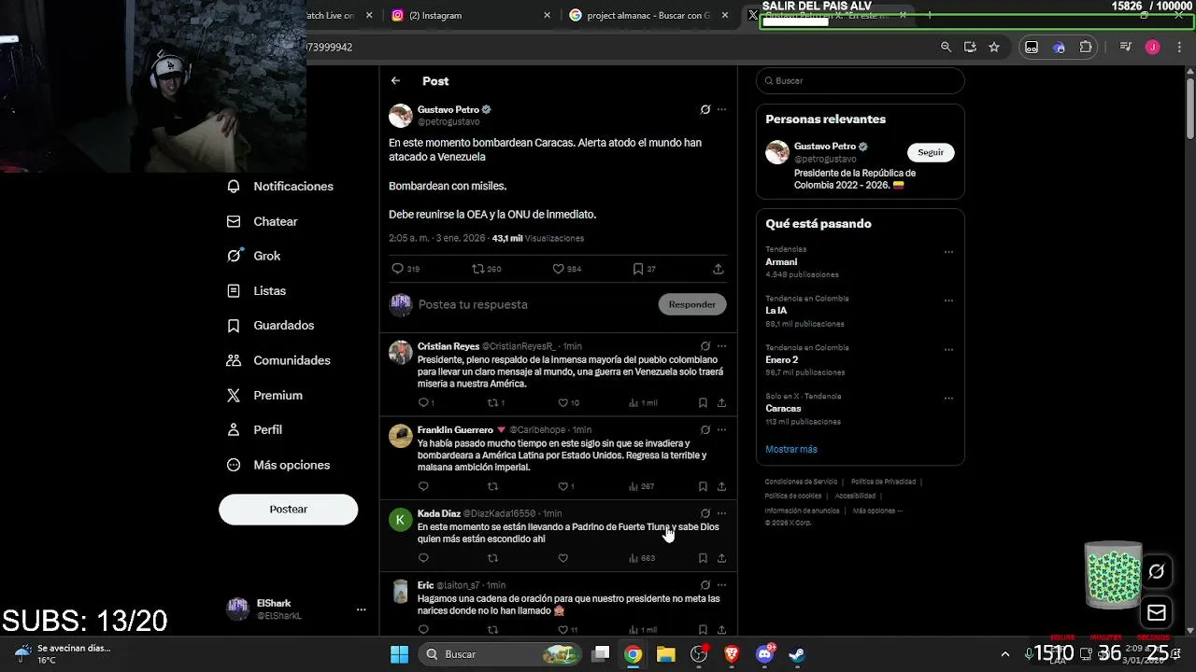Open Chatear in the sidebar
The image size is (1196, 672).
click(x=263, y=221)
